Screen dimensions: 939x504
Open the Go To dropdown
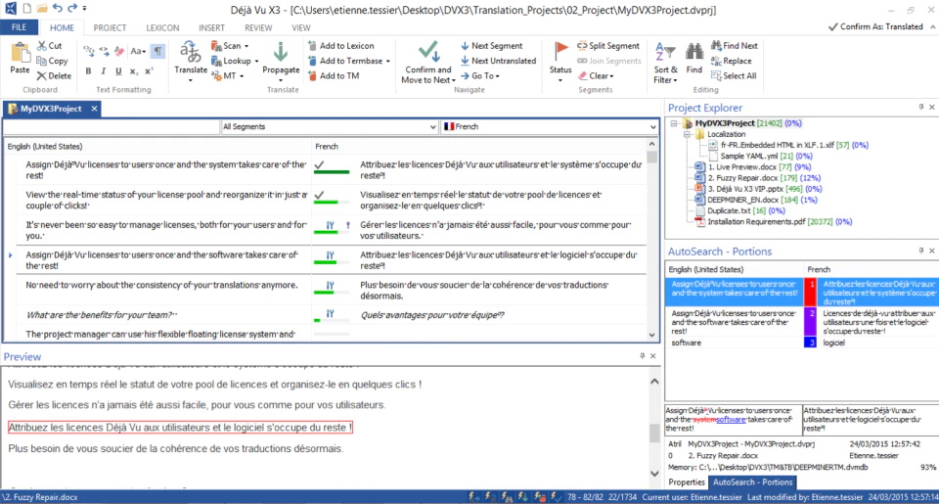(x=480, y=75)
